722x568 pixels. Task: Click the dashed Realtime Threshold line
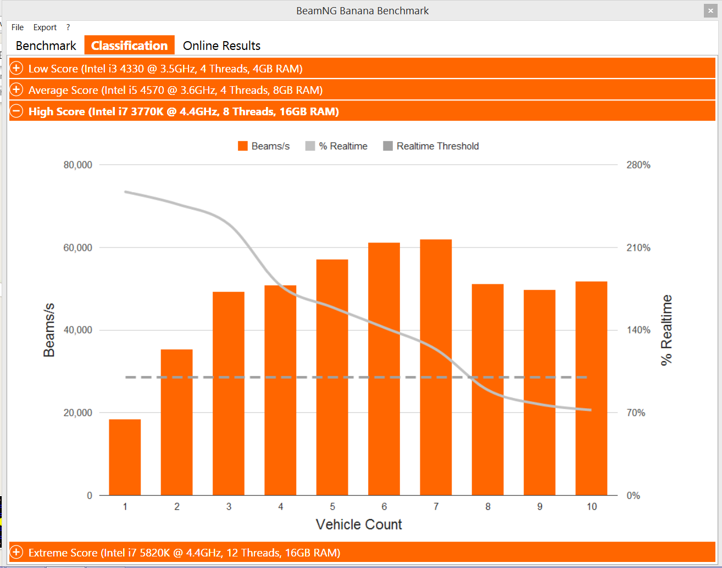click(357, 378)
